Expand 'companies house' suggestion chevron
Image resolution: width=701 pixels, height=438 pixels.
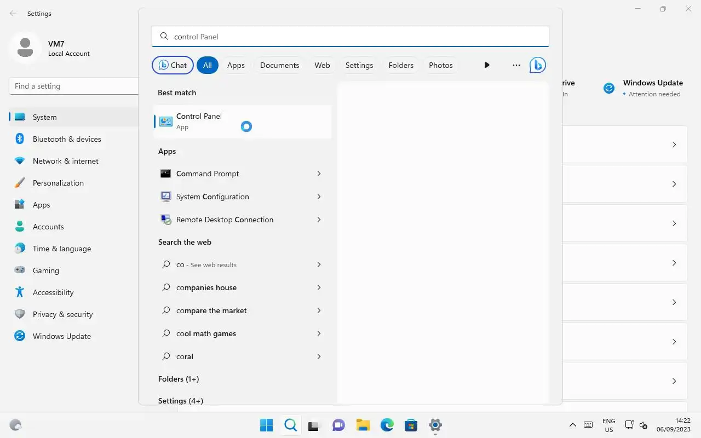[x=319, y=287]
